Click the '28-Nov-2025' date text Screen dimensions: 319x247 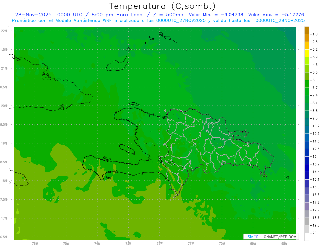(33, 15)
